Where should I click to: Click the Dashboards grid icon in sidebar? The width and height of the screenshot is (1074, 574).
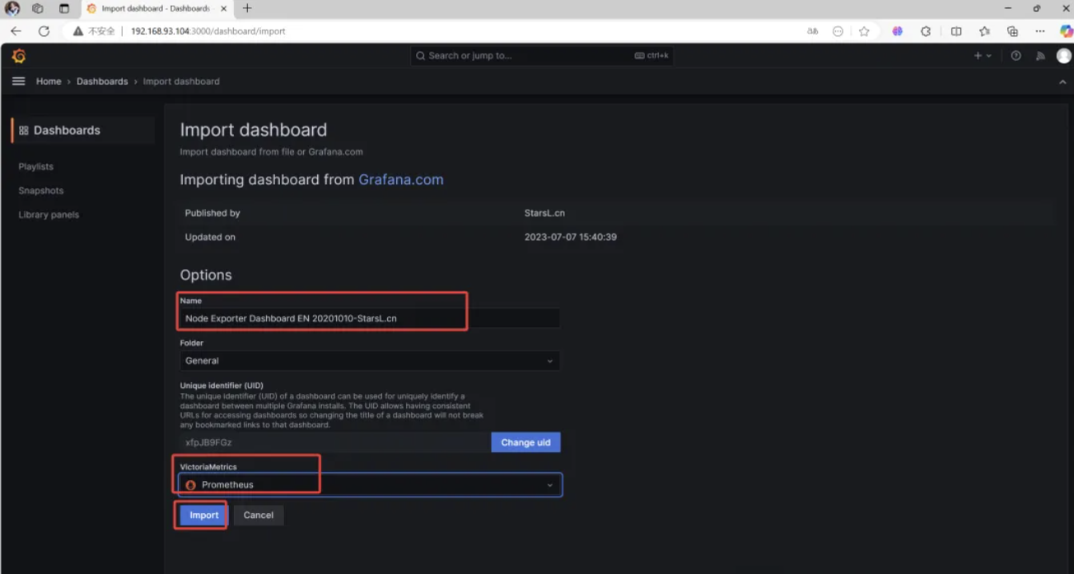[x=24, y=130]
